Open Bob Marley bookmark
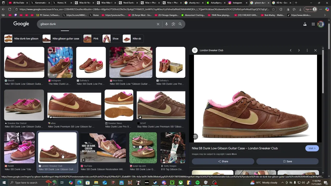Viewport: 331px width, 186px height. pyautogui.click(x=272, y=15)
